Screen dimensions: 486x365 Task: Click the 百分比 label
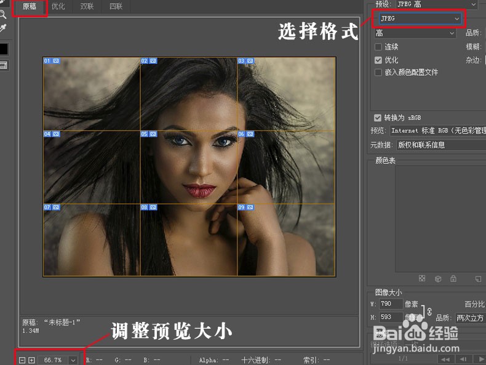474,304
